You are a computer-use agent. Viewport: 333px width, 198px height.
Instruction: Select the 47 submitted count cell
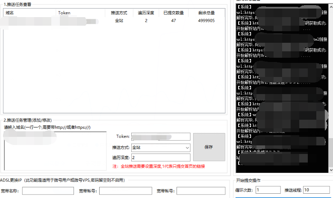click(x=174, y=21)
